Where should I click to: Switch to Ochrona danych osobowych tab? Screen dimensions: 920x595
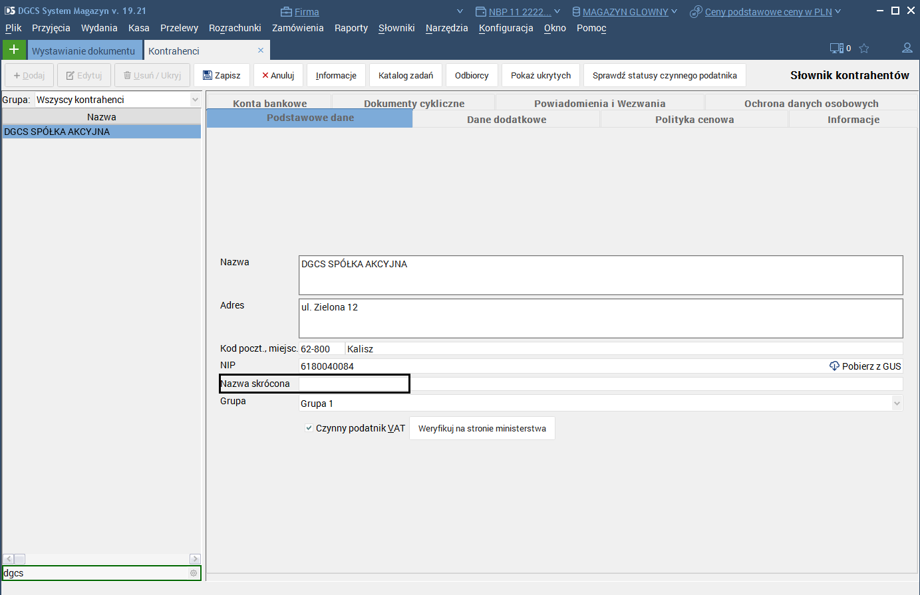coord(811,103)
